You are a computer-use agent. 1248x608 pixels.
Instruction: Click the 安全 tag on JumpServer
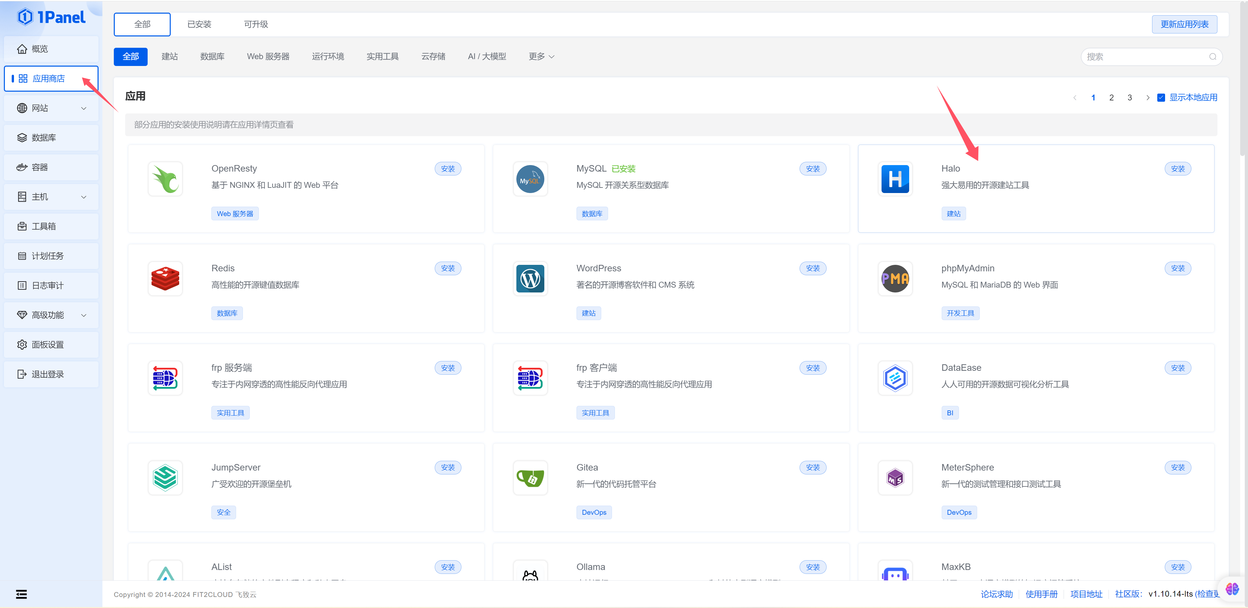223,513
